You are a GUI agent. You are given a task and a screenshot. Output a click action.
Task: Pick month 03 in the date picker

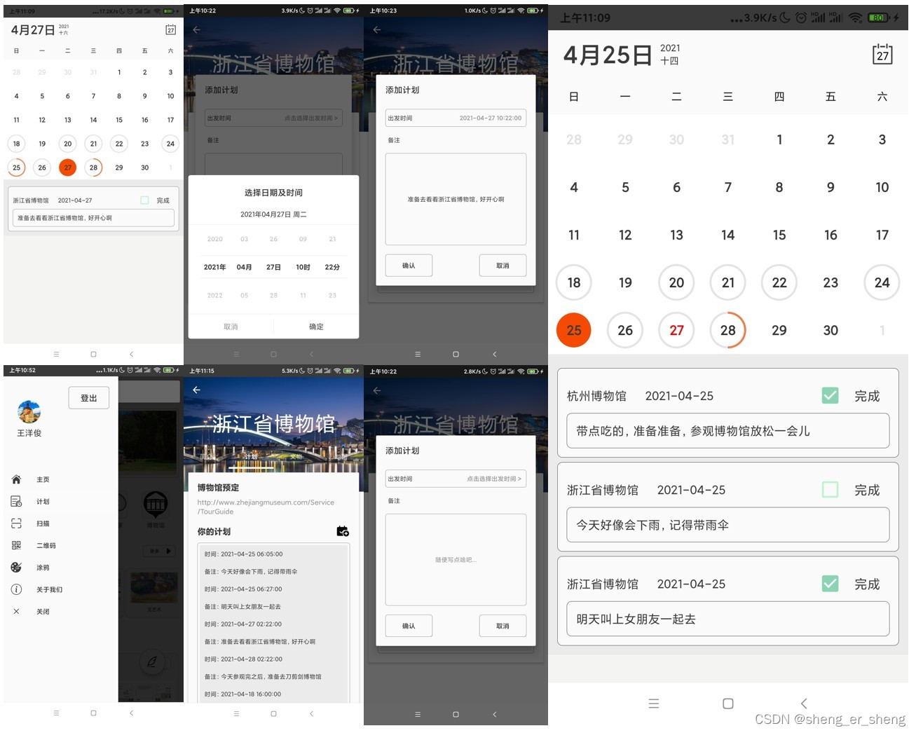click(245, 240)
